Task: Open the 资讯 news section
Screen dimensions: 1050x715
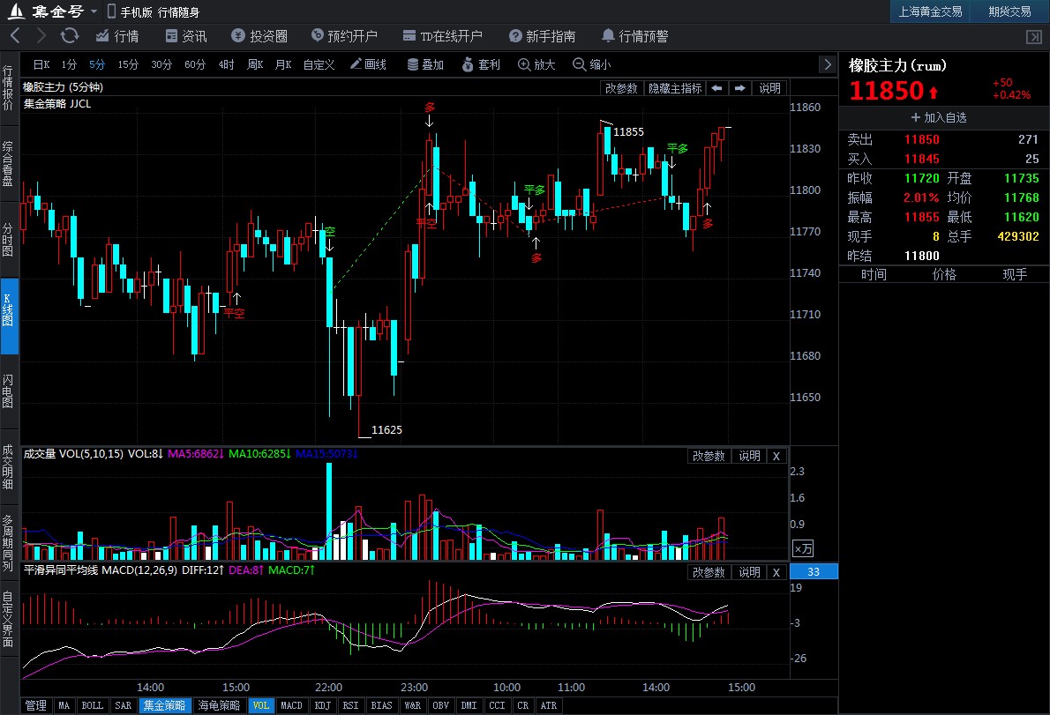Action: tap(186, 36)
